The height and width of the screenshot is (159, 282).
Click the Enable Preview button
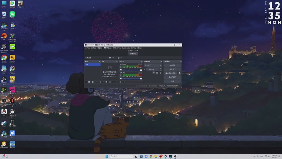133,54
